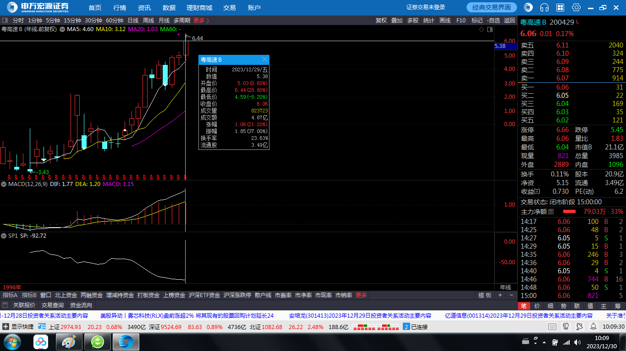Image resolution: width=626 pixels, height=351 pixels.
Task: Expand the 更多 indicator tabs list
Action: pos(361,295)
